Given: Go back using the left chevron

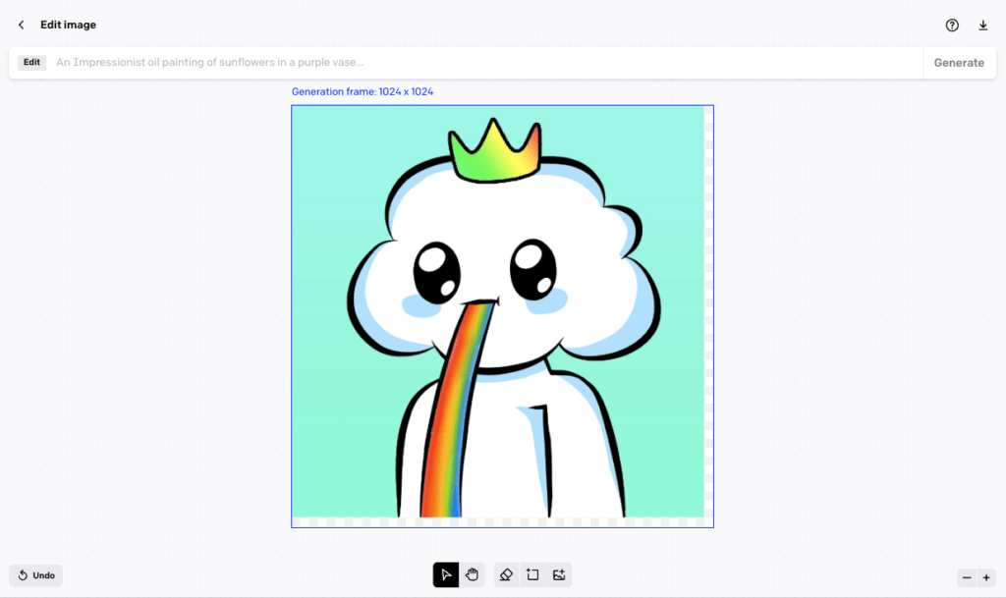Looking at the screenshot, I should click(22, 25).
